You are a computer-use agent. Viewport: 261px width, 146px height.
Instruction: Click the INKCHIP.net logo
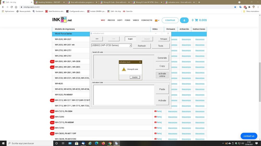point(62,20)
